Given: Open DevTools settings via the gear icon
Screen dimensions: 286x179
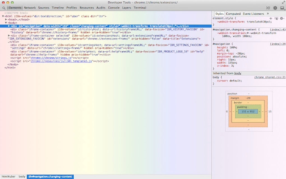Looking at the screenshot, I should pyautogui.click(x=275, y=8).
